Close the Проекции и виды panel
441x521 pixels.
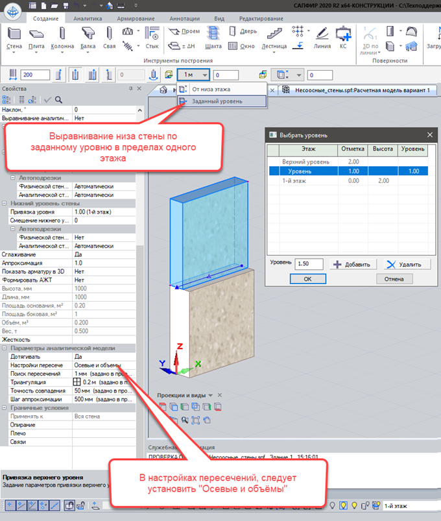coord(219,395)
